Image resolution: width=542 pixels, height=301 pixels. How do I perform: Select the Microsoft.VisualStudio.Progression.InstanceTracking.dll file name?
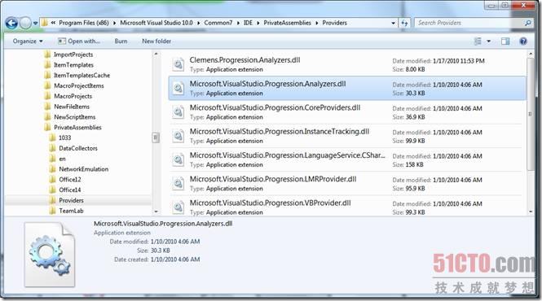(x=280, y=132)
